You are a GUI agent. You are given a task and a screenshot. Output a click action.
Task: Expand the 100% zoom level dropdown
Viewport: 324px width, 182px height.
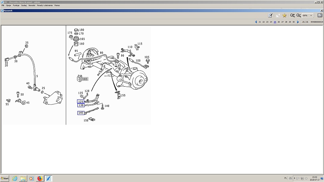coord(311,16)
